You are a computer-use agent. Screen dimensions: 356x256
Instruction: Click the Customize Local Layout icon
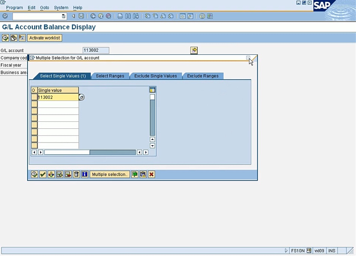click(x=210, y=16)
